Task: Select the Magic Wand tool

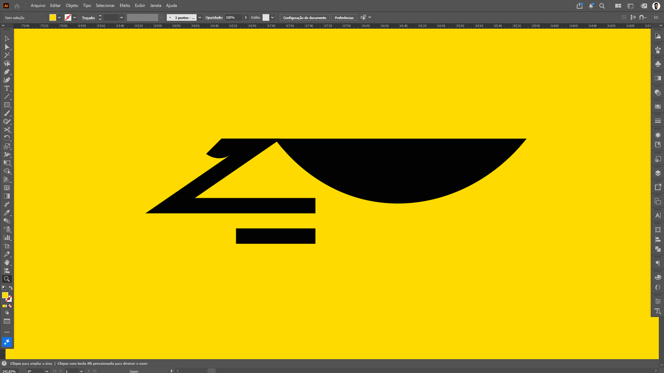Action: pyautogui.click(x=7, y=55)
